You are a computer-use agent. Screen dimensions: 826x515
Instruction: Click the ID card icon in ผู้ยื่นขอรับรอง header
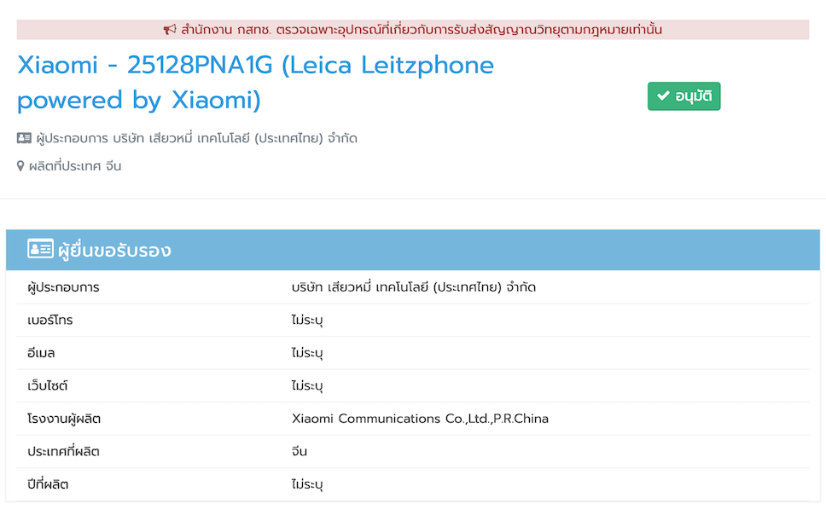[x=40, y=250]
